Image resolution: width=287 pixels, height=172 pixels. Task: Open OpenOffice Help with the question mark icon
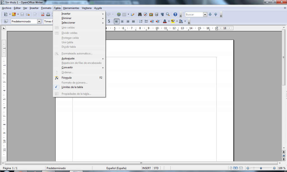coord(175,14)
